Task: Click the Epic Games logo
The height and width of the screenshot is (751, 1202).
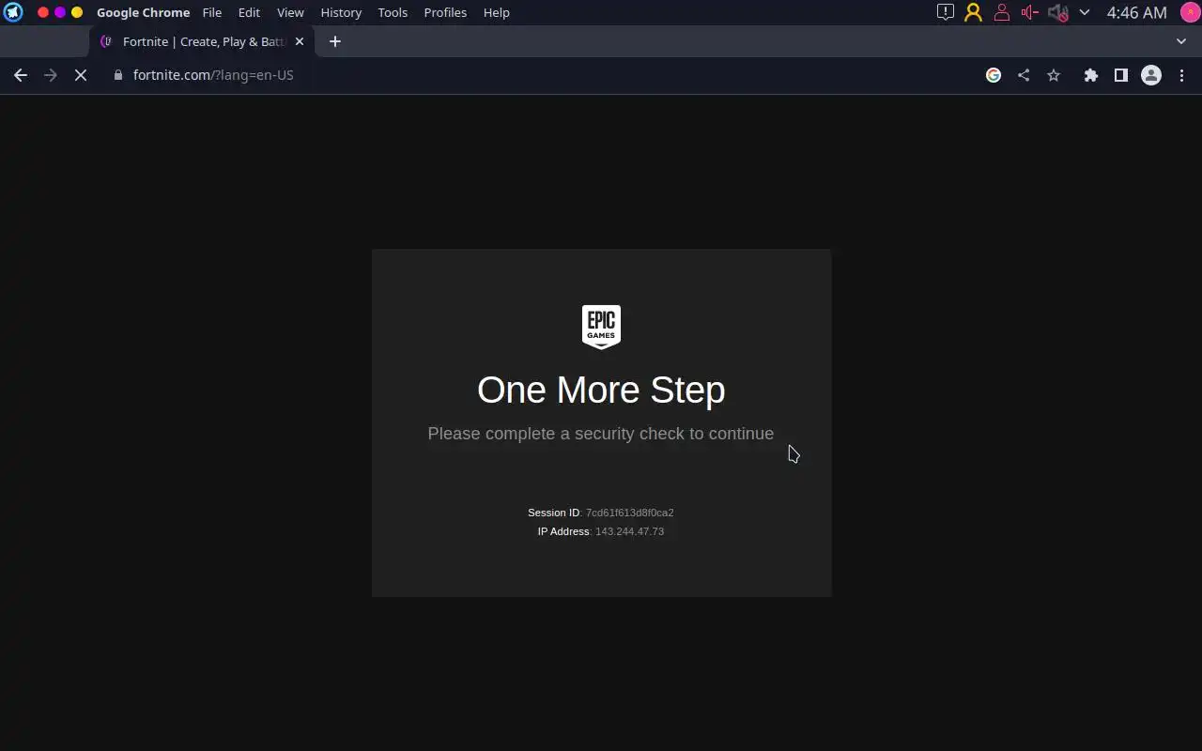Action: tap(601, 327)
